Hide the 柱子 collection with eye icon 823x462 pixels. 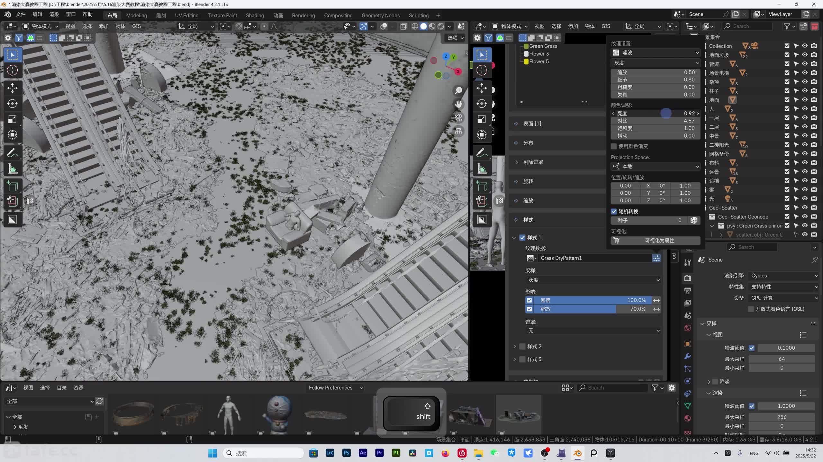coord(805,91)
